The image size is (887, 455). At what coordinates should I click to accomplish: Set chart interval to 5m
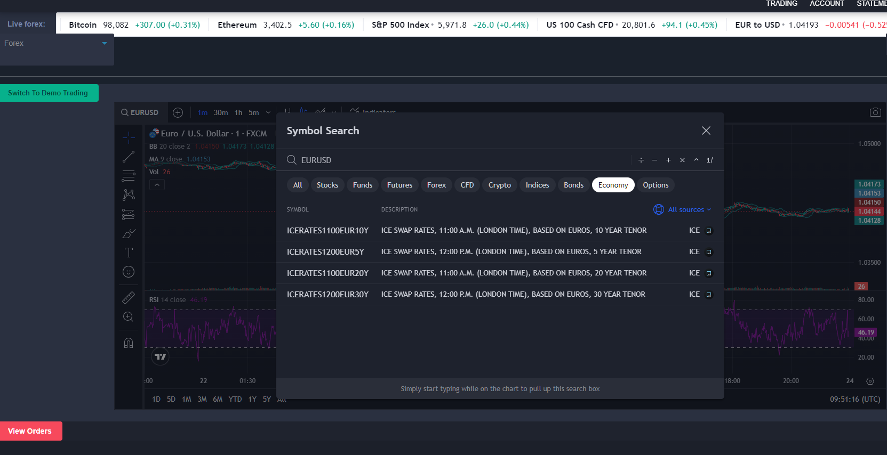[x=254, y=112]
